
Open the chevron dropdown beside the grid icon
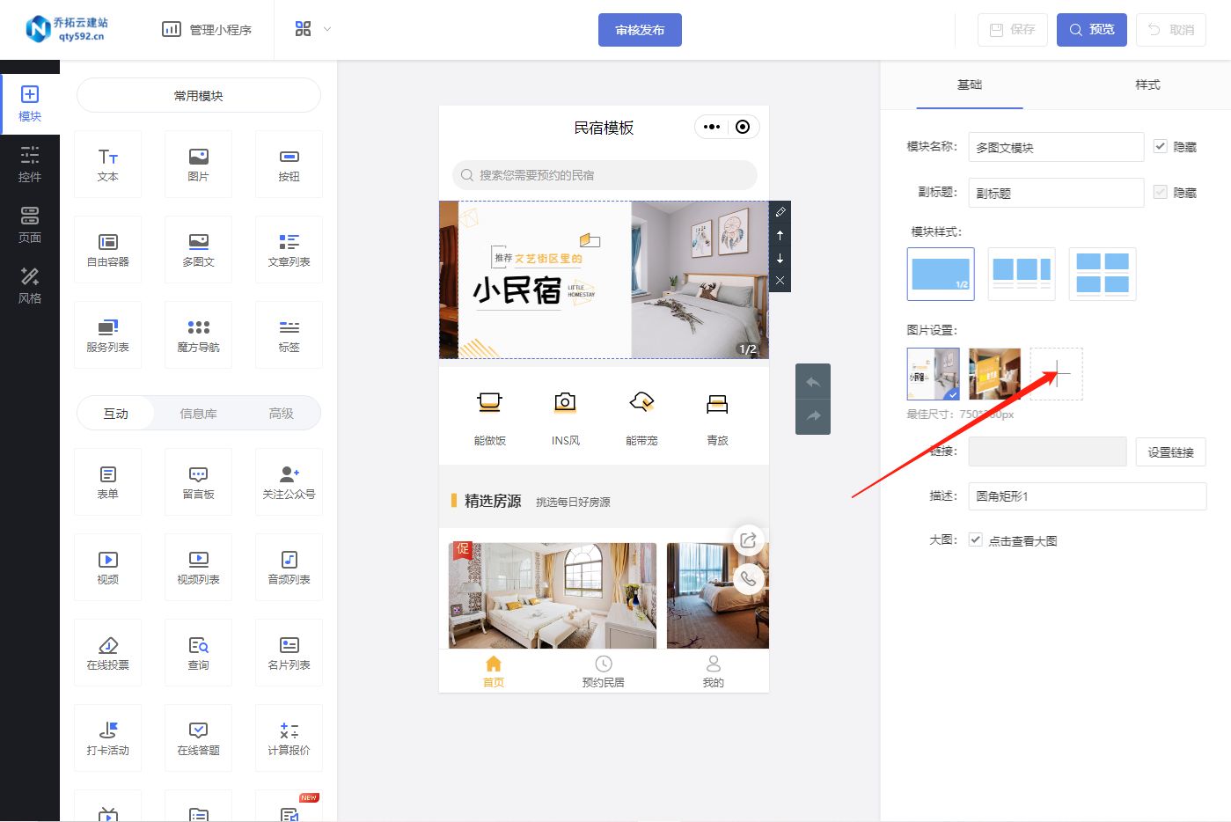[326, 29]
